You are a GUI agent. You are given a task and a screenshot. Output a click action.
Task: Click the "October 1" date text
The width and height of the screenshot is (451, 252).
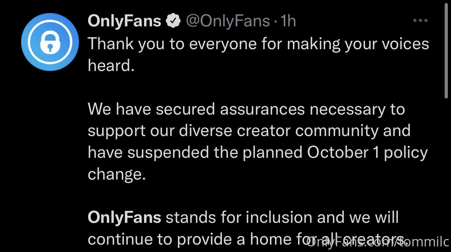point(343,153)
